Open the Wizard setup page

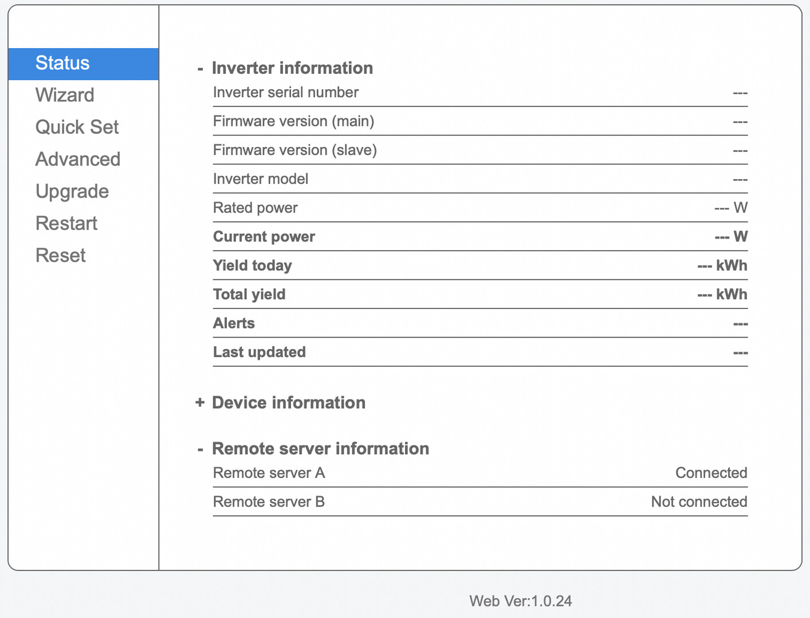pos(65,95)
